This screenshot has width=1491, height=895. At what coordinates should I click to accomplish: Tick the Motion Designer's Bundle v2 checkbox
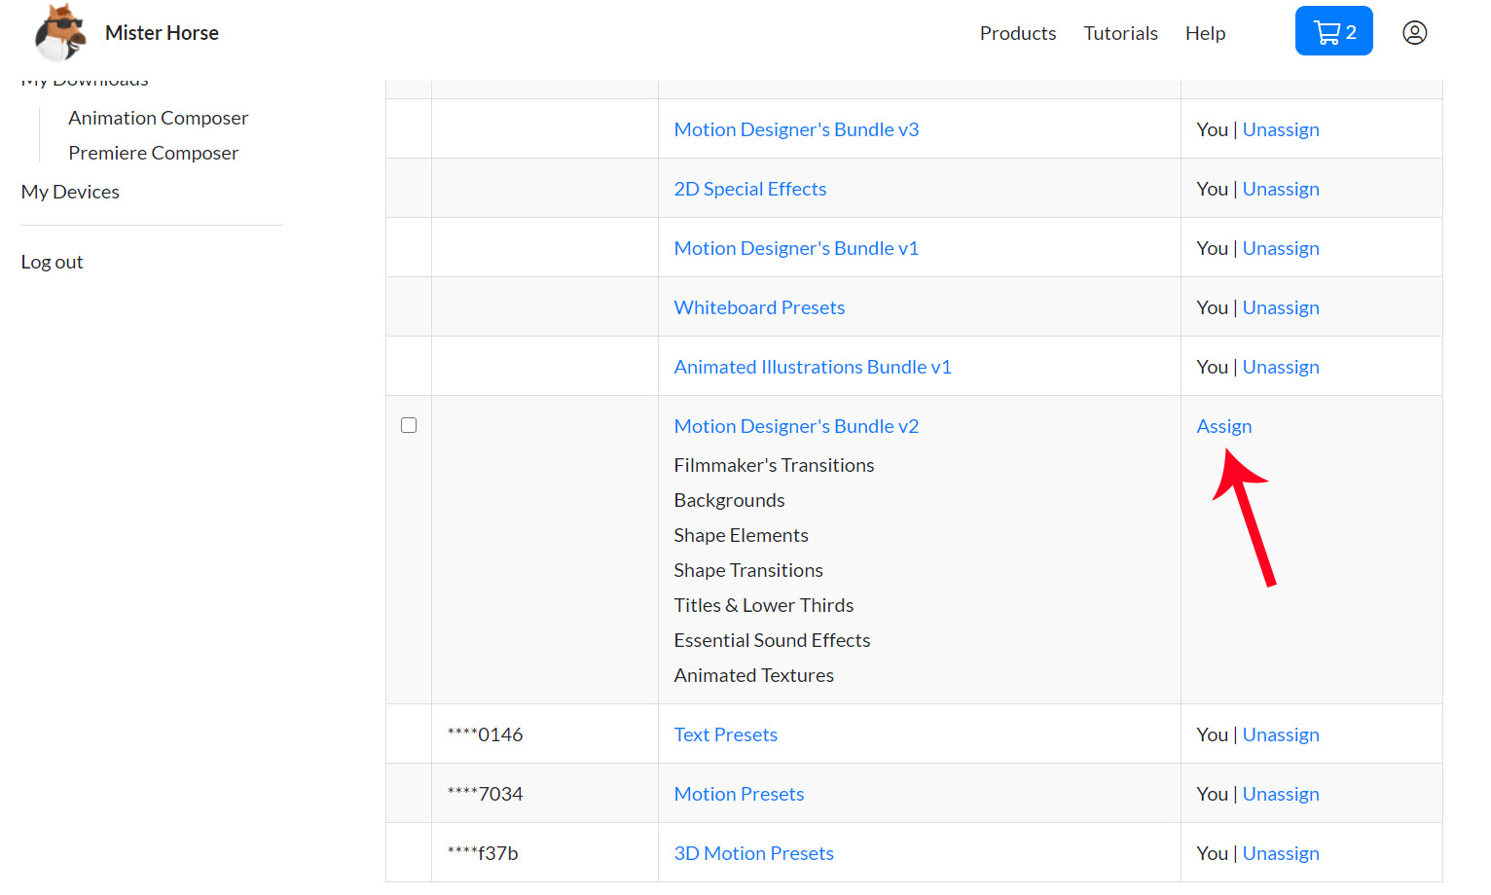click(x=409, y=425)
